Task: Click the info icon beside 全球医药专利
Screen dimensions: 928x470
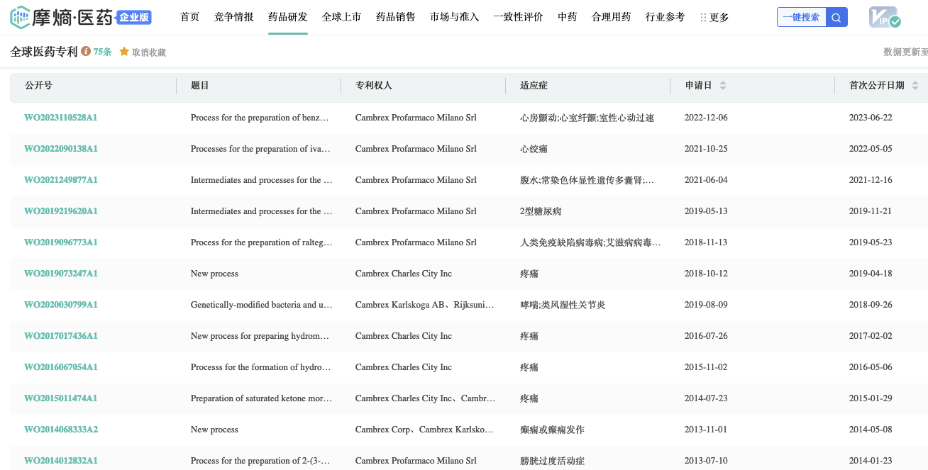Action: tap(86, 52)
